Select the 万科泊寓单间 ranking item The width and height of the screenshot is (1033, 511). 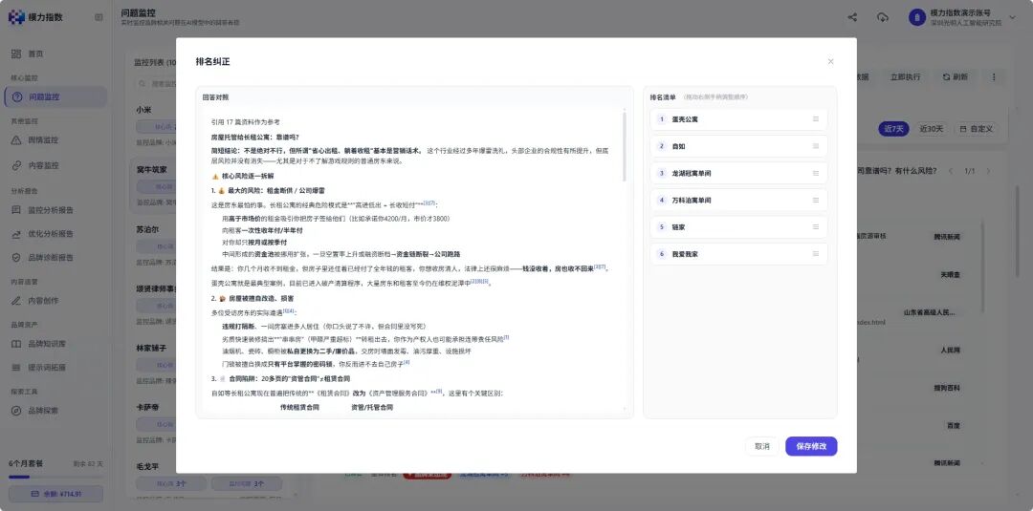738,200
